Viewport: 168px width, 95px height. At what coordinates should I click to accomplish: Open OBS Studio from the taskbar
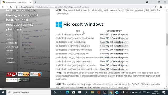105,92
